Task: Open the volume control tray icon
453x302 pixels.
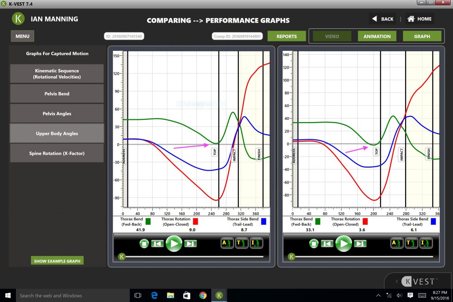Action: (x=399, y=295)
